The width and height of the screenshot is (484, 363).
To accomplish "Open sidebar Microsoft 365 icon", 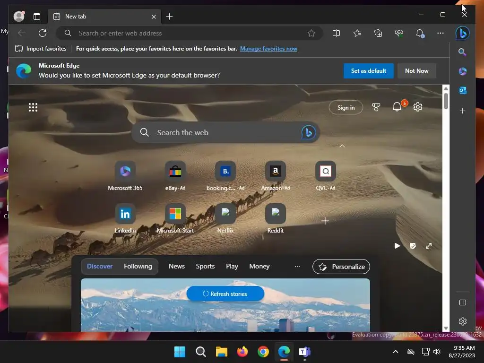I will 462,71.
